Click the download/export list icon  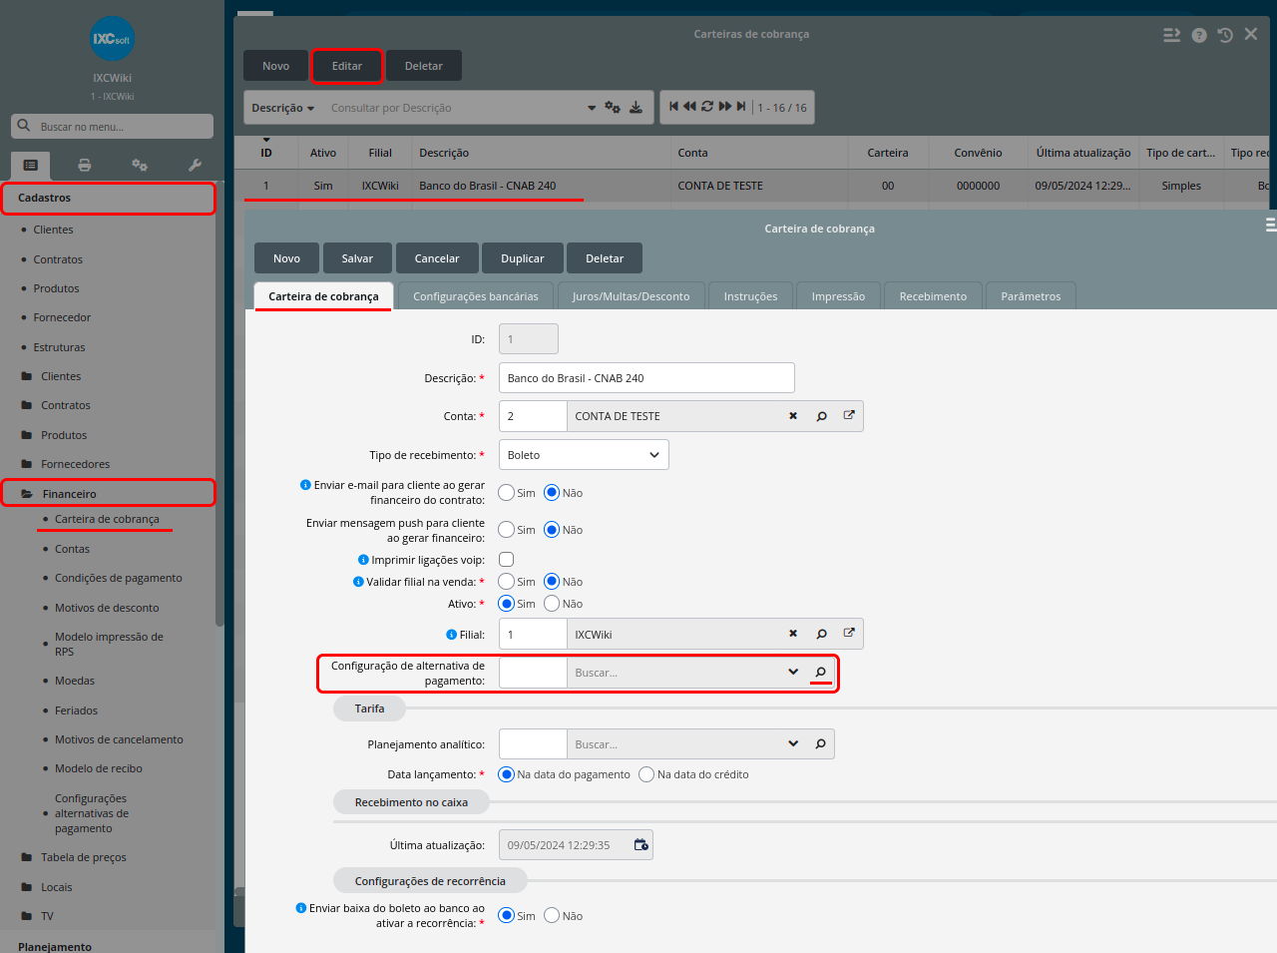(636, 108)
